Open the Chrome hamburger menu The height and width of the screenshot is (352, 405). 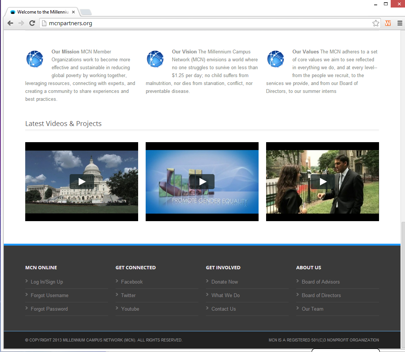[400, 23]
